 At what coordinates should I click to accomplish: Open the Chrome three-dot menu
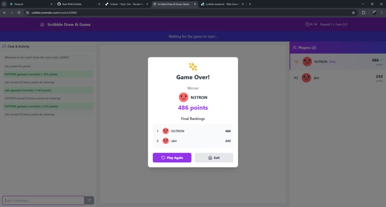point(382,12)
